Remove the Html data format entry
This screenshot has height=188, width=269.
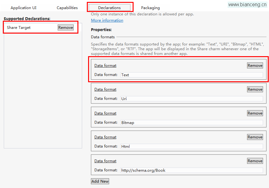click(x=255, y=137)
